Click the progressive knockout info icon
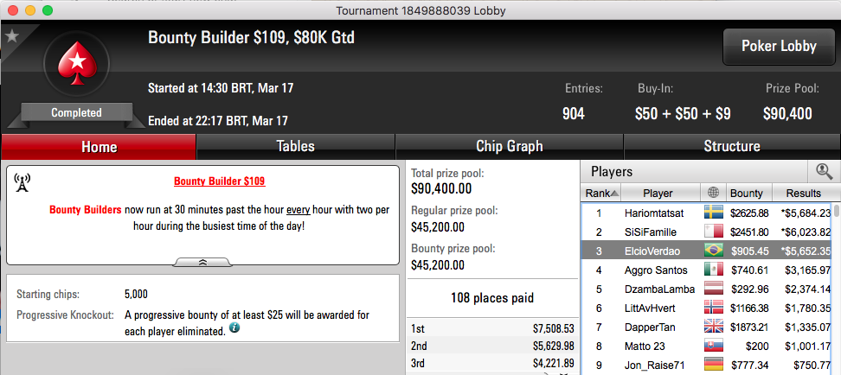This screenshot has width=841, height=375. point(234,328)
